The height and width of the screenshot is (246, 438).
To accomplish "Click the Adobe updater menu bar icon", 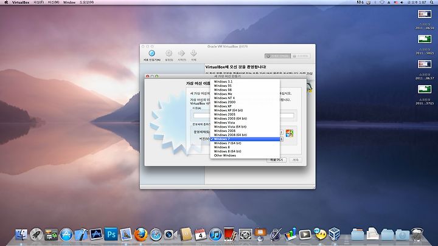I will 359,2.
